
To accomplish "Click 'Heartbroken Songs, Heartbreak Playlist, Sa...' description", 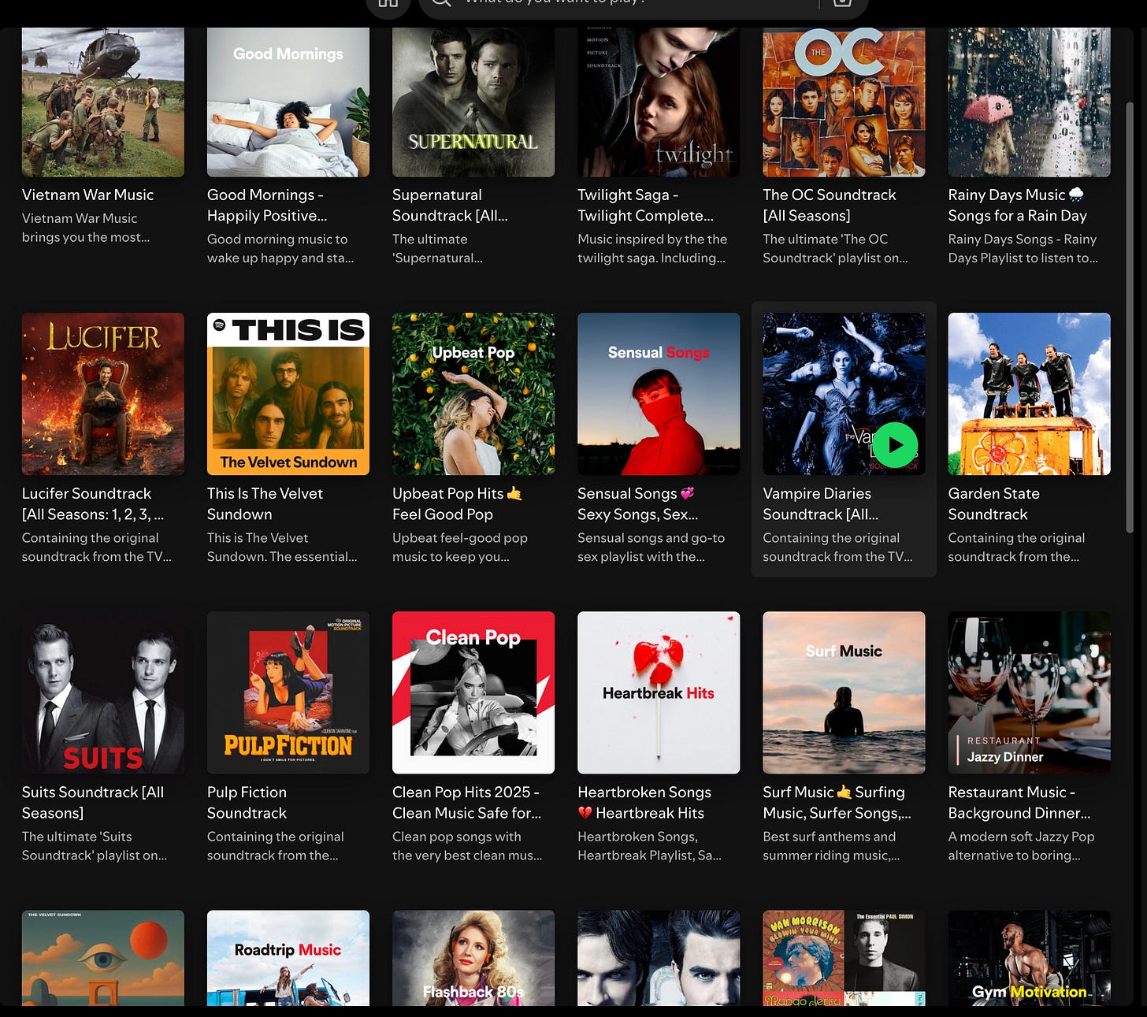I will [x=649, y=845].
